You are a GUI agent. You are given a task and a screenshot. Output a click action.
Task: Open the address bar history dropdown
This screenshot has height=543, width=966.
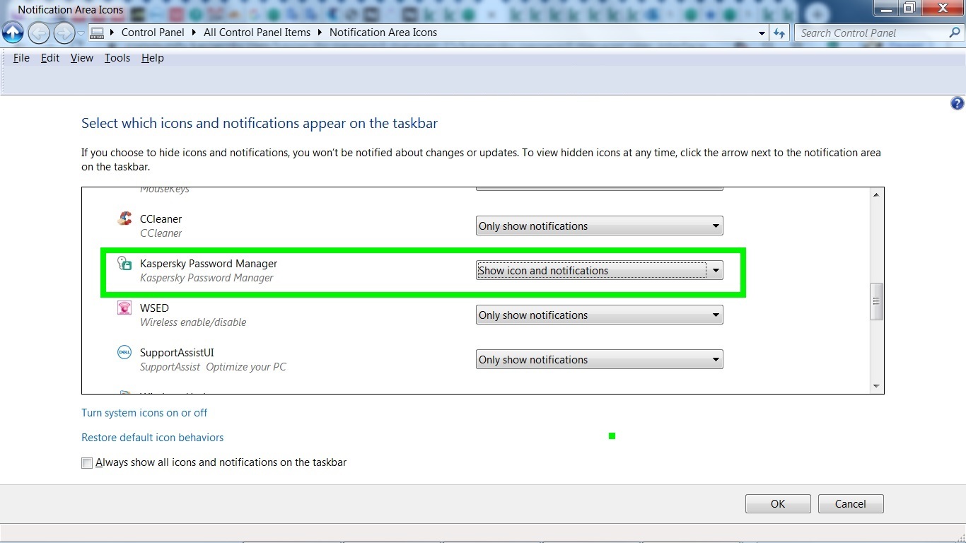click(x=762, y=33)
